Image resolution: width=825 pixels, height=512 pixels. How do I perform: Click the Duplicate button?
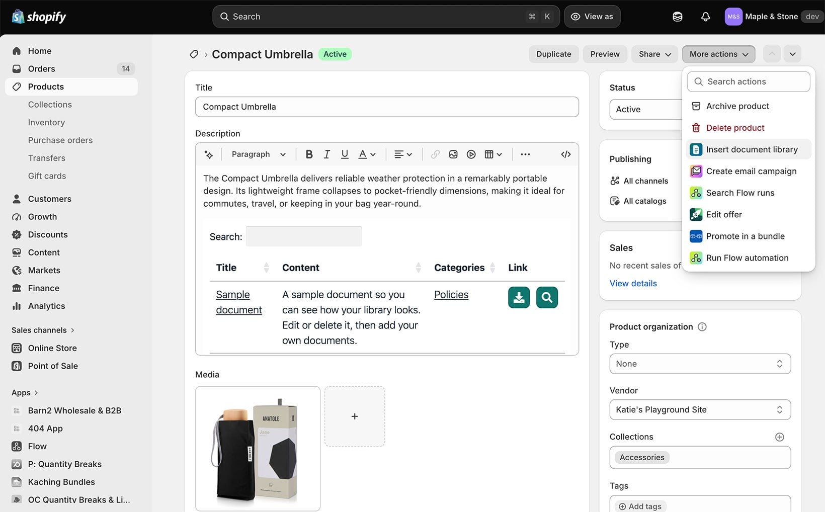point(553,54)
